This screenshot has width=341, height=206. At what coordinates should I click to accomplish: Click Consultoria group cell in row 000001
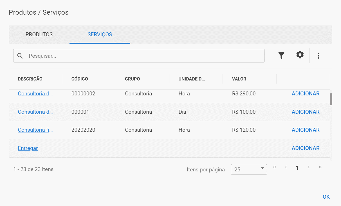(138, 112)
